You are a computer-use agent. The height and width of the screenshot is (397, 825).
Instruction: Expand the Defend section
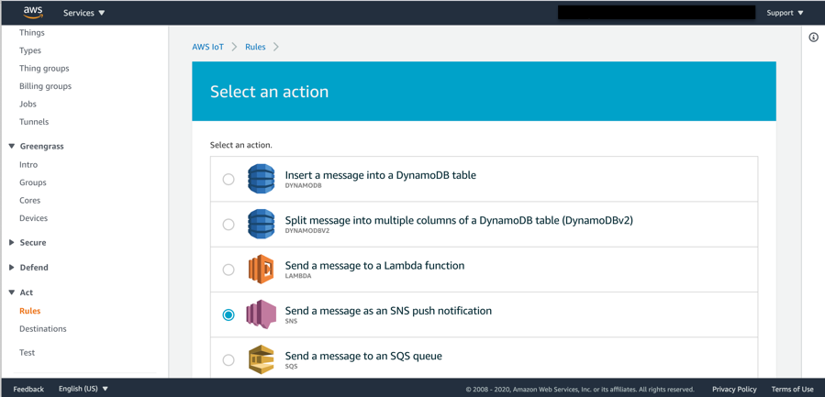point(29,267)
